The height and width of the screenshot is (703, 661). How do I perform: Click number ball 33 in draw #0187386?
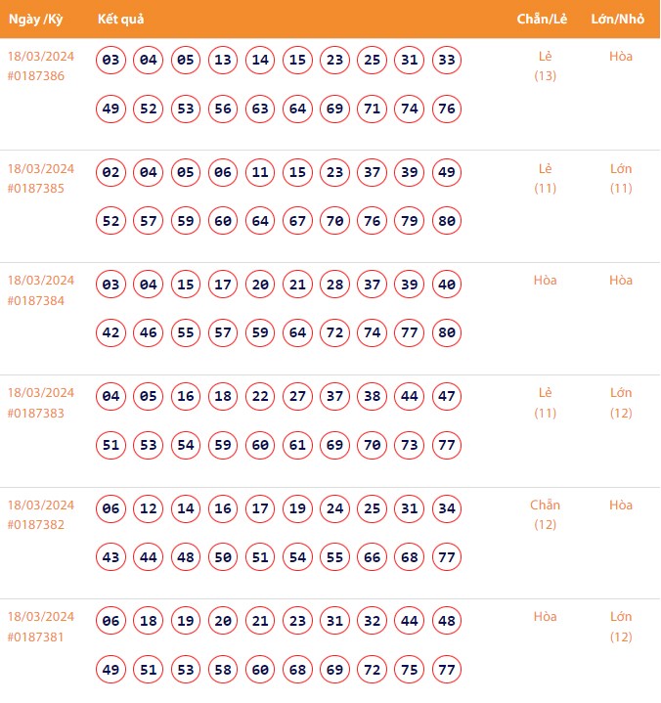tap(446, 61)
